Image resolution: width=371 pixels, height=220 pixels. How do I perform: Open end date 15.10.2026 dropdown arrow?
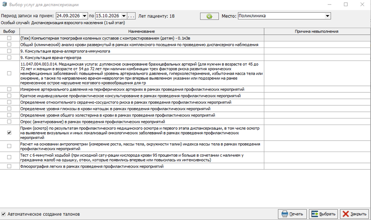tap(124, 16)
